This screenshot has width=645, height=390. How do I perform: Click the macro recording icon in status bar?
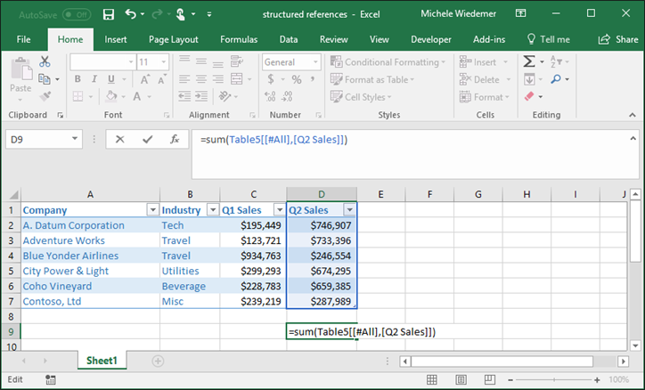click(x=51, y=379)
